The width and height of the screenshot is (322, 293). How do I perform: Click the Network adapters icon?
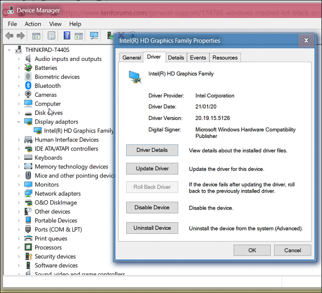(28, 193)
